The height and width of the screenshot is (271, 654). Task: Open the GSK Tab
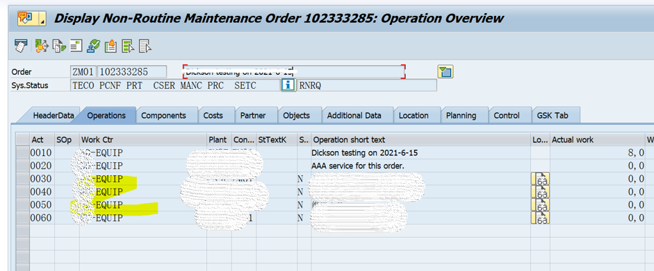pyautogui.click(x=553, y=116)
